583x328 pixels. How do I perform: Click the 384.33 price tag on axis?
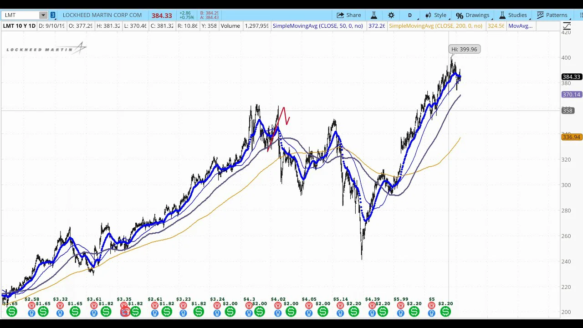[x=571, y=77]
